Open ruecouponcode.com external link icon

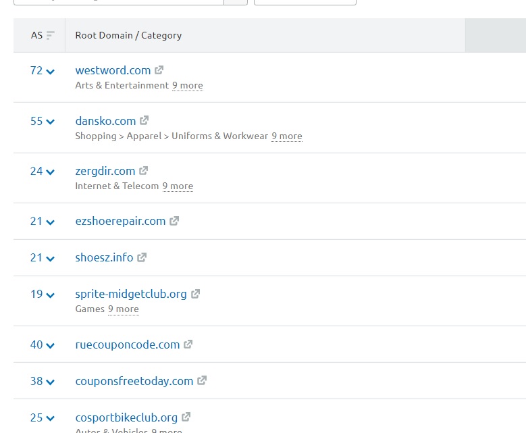click(188, 344)
